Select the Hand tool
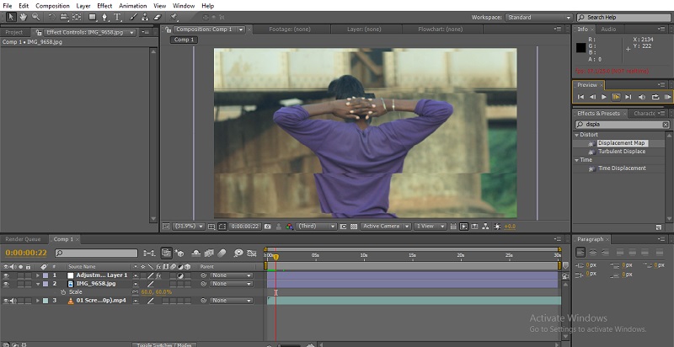 [x=24, y=17]
